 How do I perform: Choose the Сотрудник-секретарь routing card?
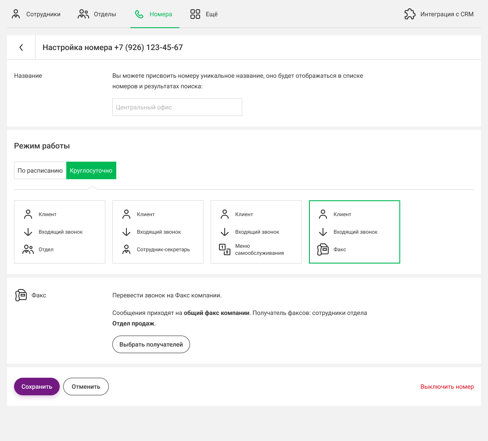(158, 232)
